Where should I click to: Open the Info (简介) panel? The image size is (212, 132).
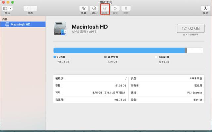(205, 8)
